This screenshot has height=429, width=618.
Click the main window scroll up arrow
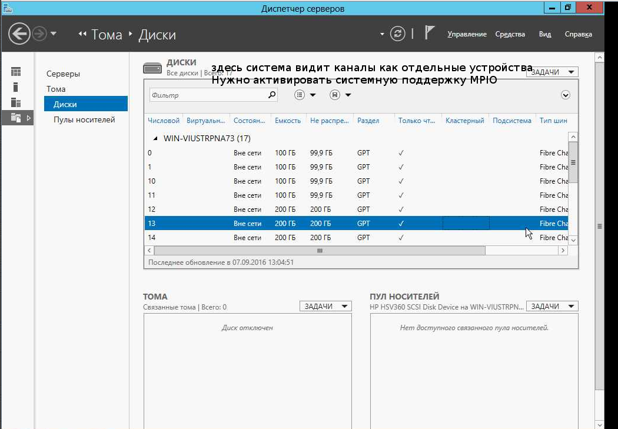600,58
